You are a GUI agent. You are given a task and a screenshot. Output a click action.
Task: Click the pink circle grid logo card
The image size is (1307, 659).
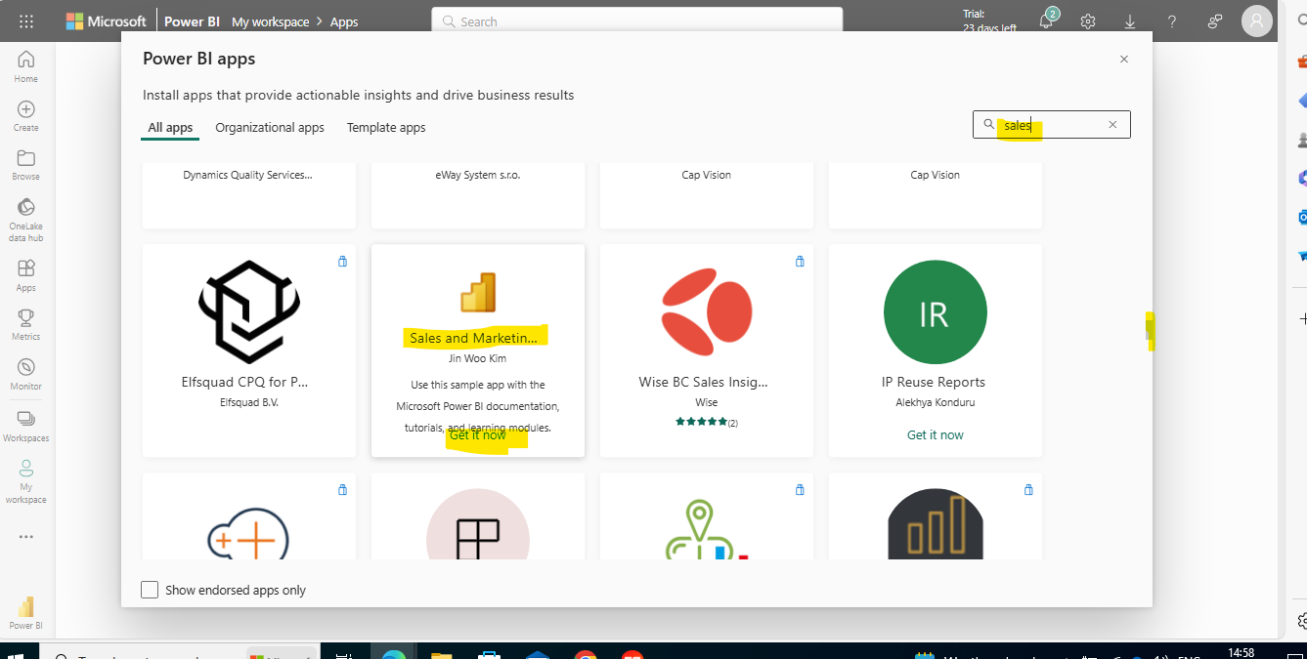[x=478, y=524]
